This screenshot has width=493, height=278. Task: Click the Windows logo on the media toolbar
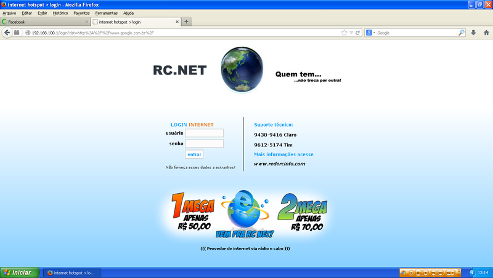(404, 272)
